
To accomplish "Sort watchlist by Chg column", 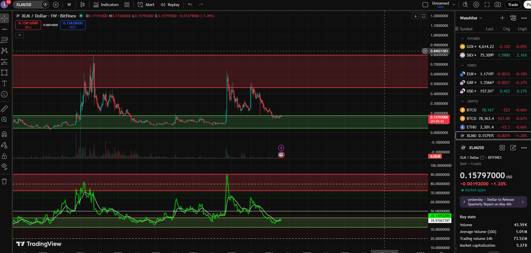I will (507, 29).
